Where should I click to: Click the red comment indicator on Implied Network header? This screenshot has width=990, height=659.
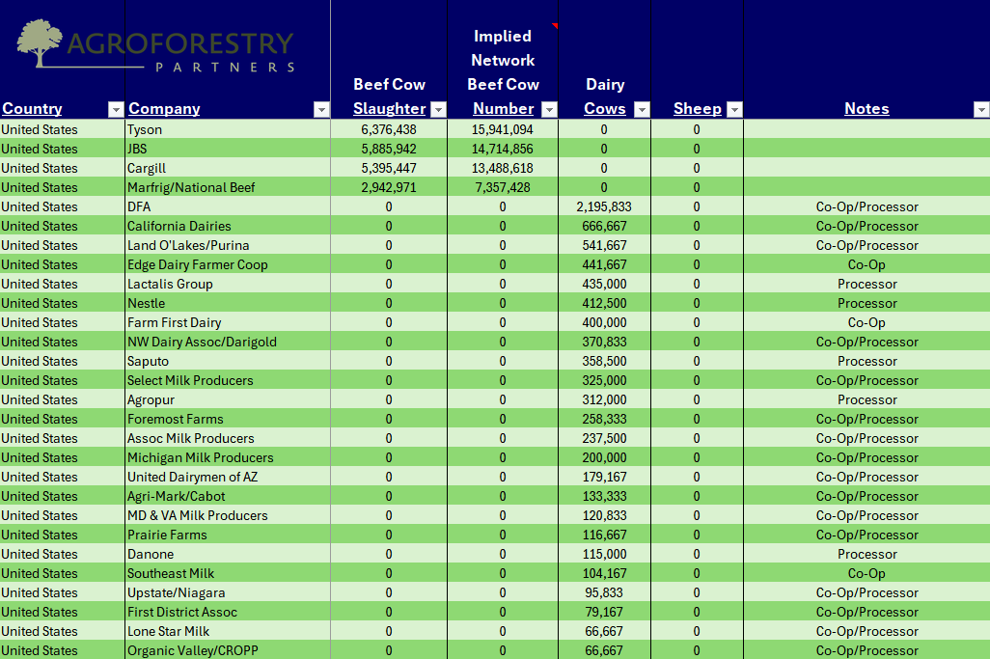click(555, 26)
